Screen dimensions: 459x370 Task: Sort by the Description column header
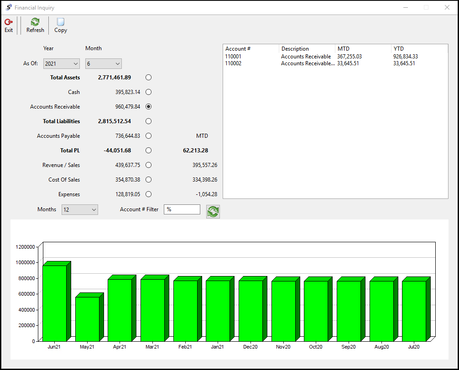[307, 49]
